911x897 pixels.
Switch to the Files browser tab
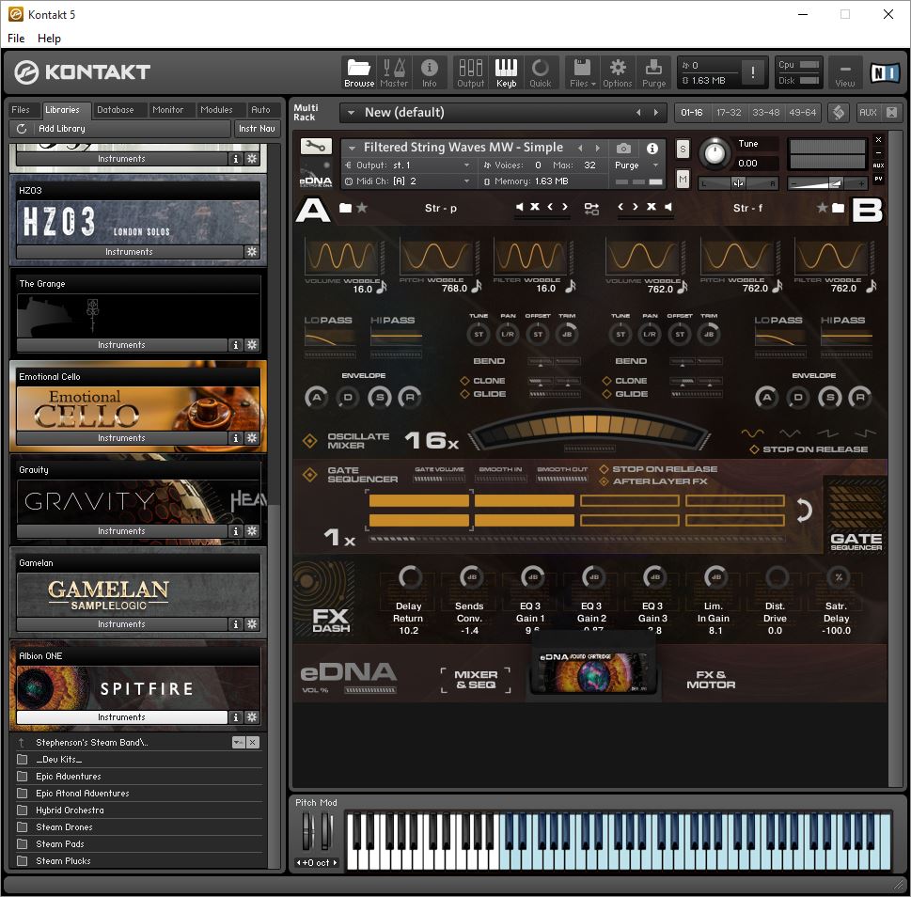pos(21,110)
